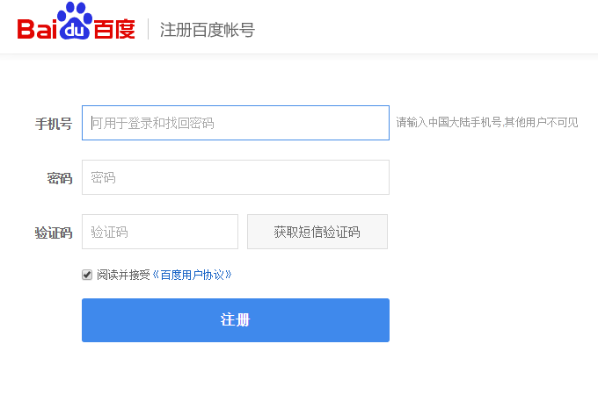Screen dimensions: 598x394
Task: Focus the 密码 password input box
Action: coord(235,177)
